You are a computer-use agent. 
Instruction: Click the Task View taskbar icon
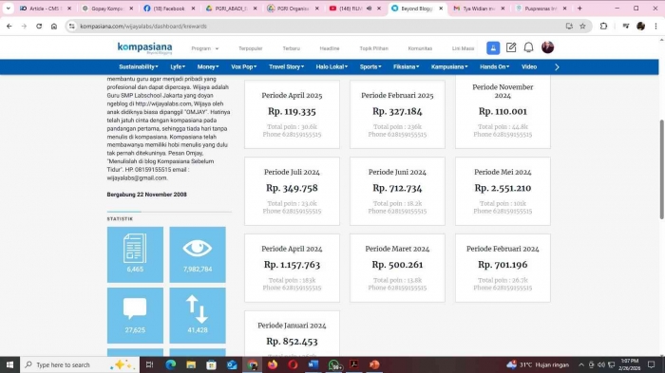149,364
